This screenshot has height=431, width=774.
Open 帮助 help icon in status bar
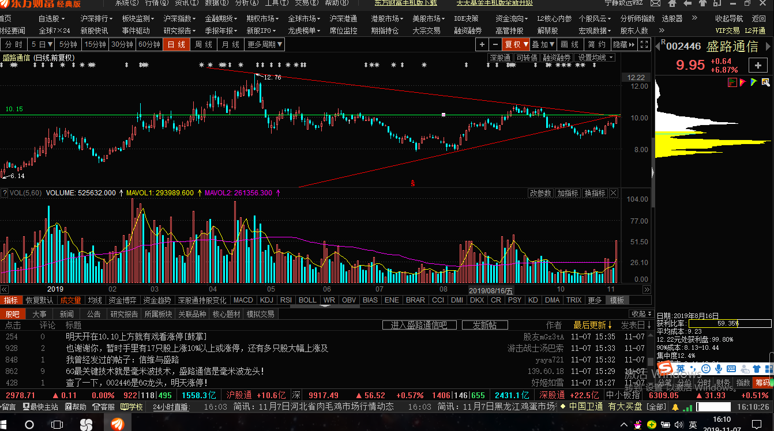pos(76,407)
